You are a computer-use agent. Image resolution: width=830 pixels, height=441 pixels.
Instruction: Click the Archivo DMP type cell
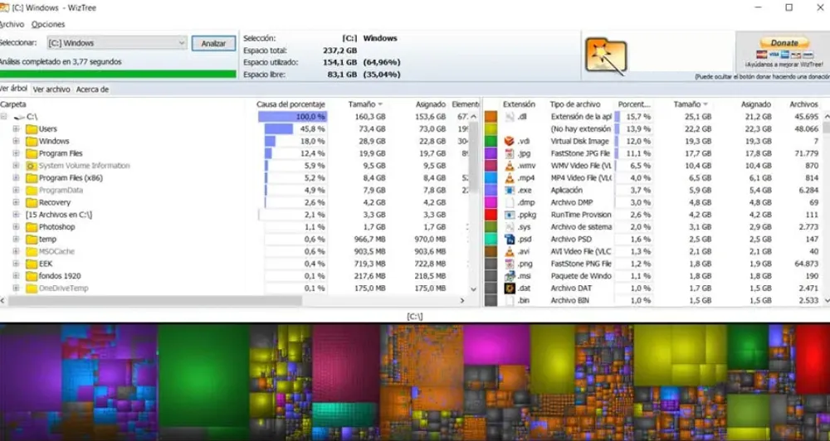point(572,202)
